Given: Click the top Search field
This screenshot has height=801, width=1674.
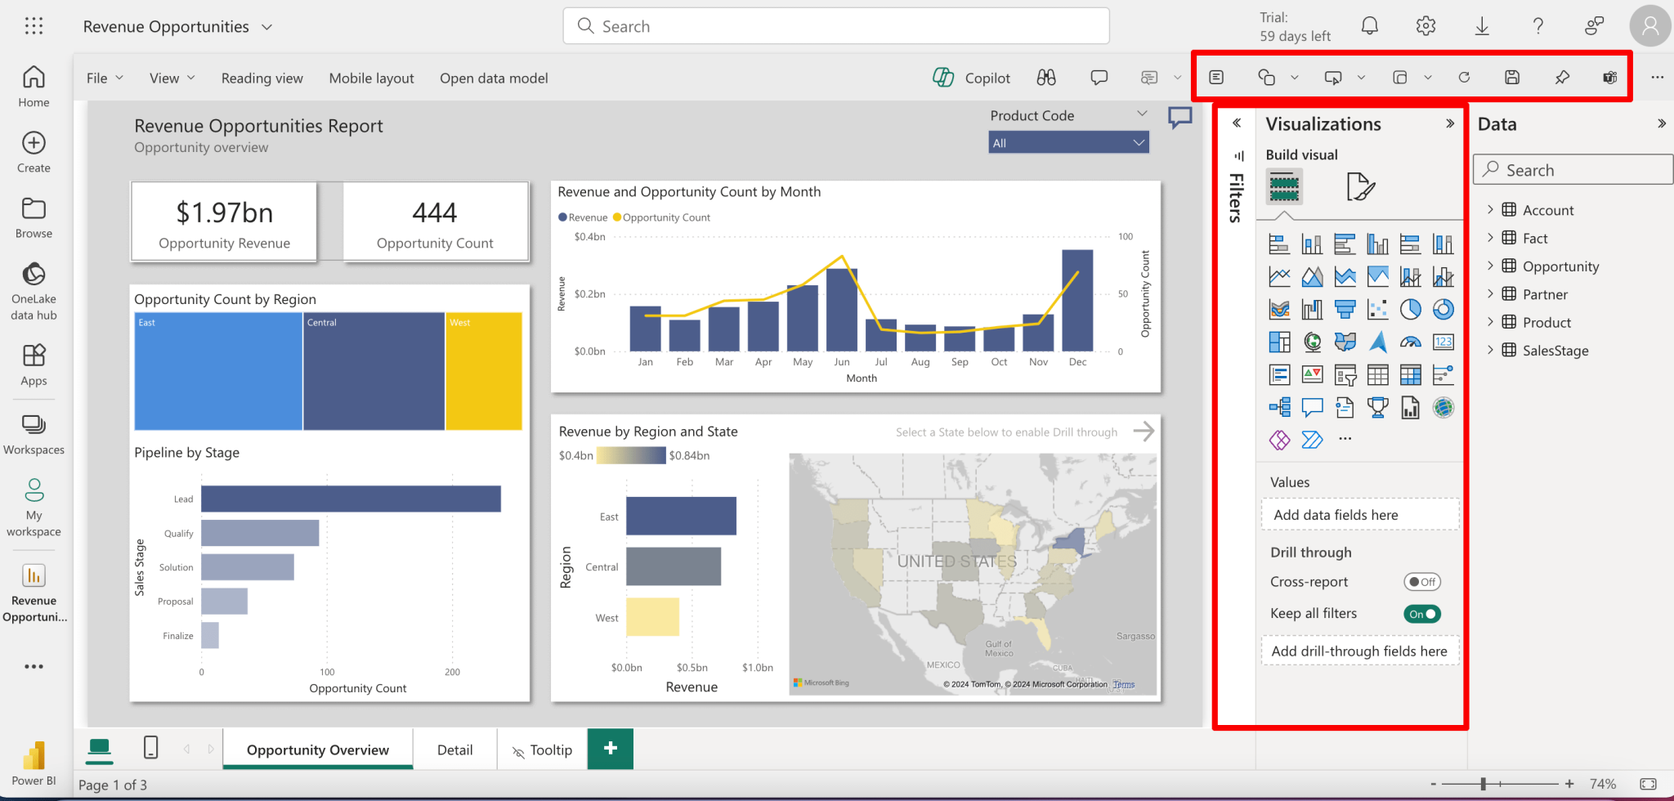Looking at the screenshot, I should tap(835, 25).
